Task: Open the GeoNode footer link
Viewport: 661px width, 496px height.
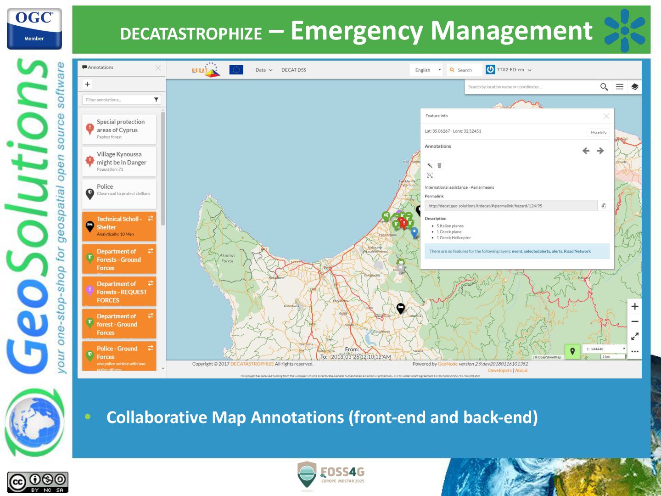Action: [448, 364]
